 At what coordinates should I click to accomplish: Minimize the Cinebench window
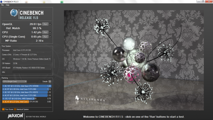point(199,2)
